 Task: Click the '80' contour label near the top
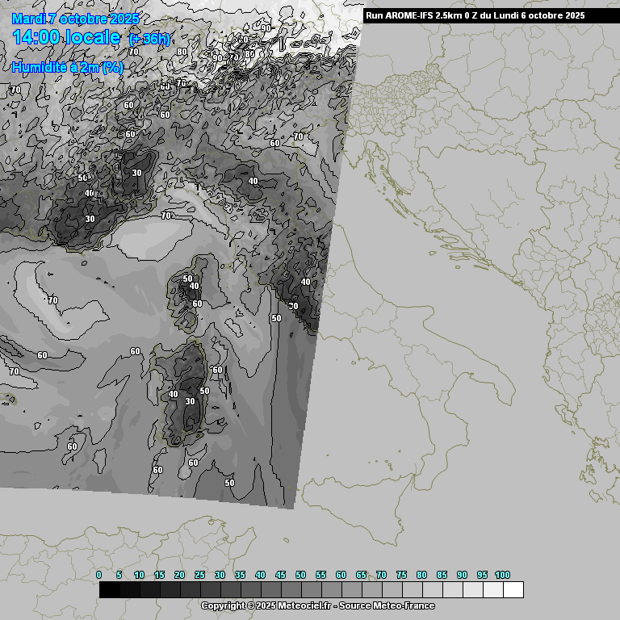coord(182,52)
